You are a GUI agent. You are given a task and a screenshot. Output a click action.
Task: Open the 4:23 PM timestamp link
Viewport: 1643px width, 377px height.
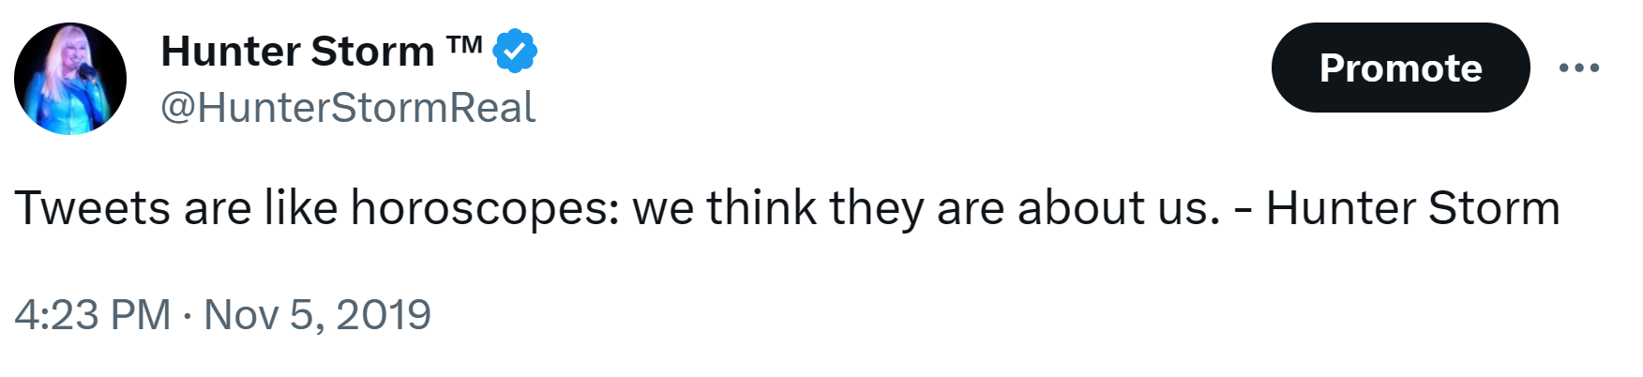pos(92,315)
